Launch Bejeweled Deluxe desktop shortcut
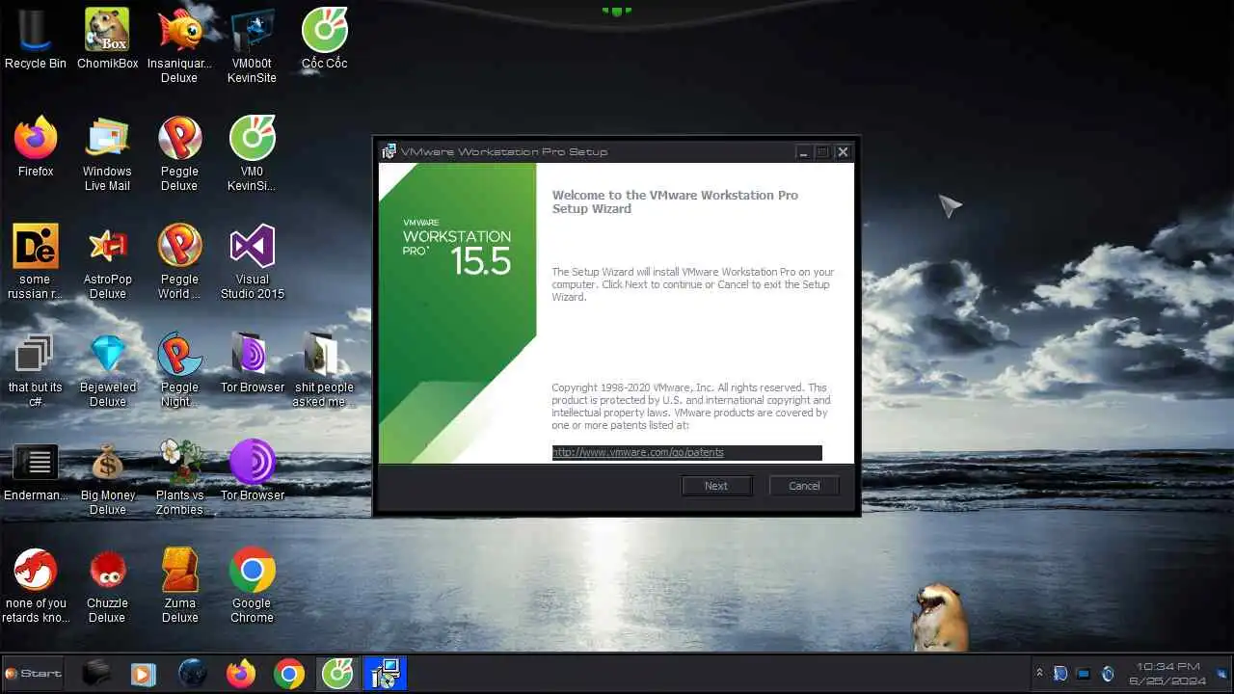This screenshot has width=1234, height=694. 107,370
